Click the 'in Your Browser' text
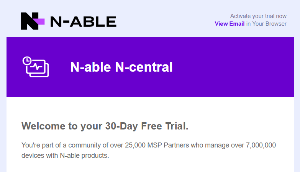This screenshot has width=300, height=172. (x=266, y=24)
